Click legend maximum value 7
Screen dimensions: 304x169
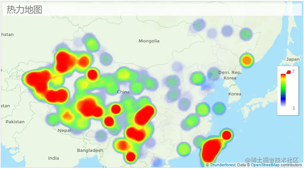tap(294, 72)
